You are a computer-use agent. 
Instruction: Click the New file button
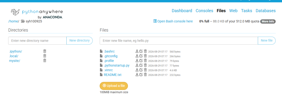pos(267,41)
